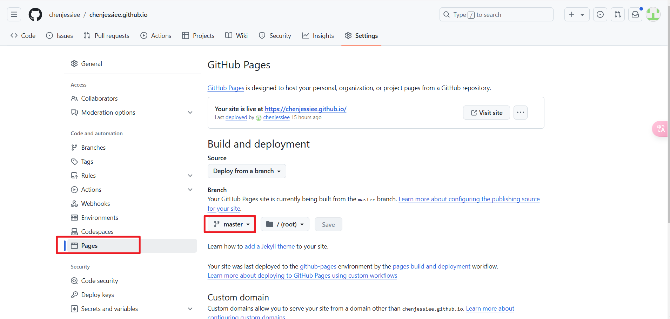Image resolution: width=670 pixels, height=319 pixels.
Task: Open the recent activity history icon
Action: pos(600,14)
